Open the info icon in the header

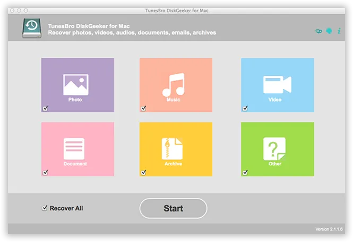pyautogui.click(x=339, y=31)
